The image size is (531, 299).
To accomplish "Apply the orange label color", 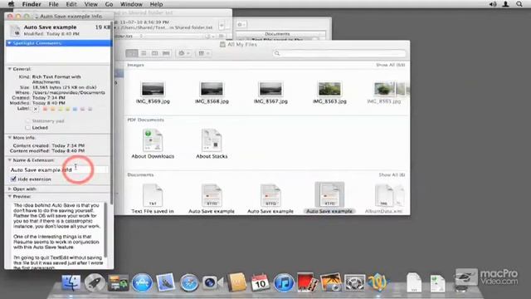I will tap(52, 109).
